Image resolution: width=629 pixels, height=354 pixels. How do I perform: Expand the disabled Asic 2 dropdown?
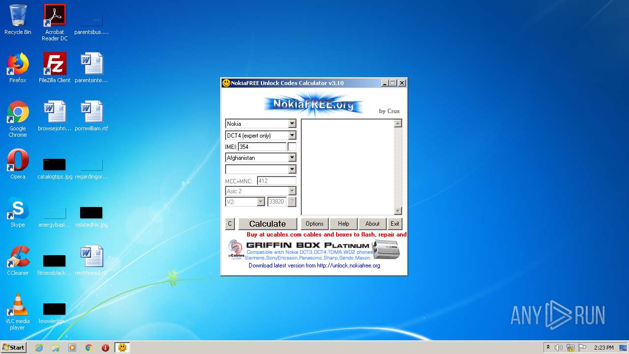pos(292,191)
